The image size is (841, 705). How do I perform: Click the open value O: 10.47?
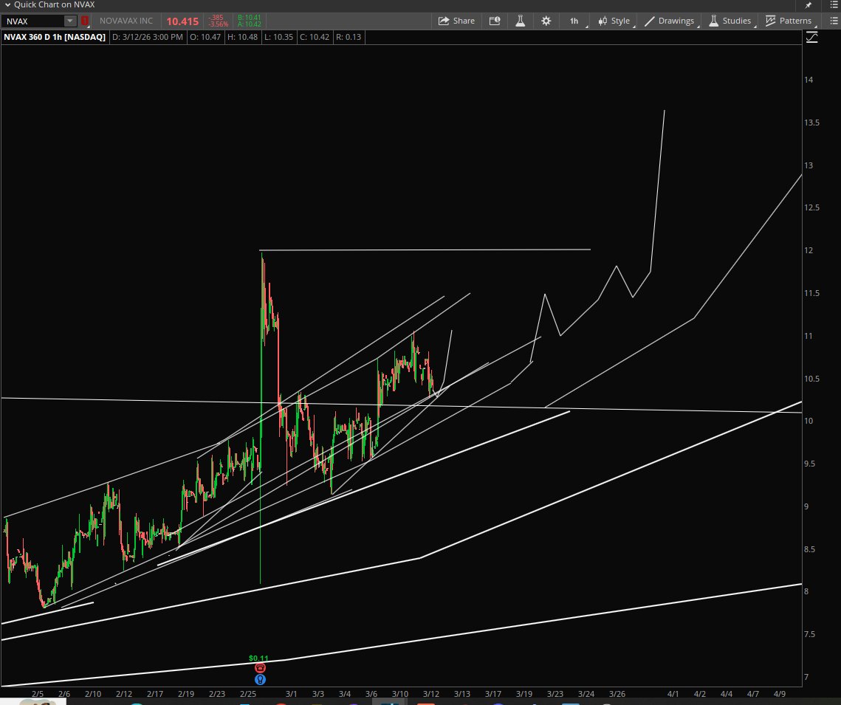[205, 37]
